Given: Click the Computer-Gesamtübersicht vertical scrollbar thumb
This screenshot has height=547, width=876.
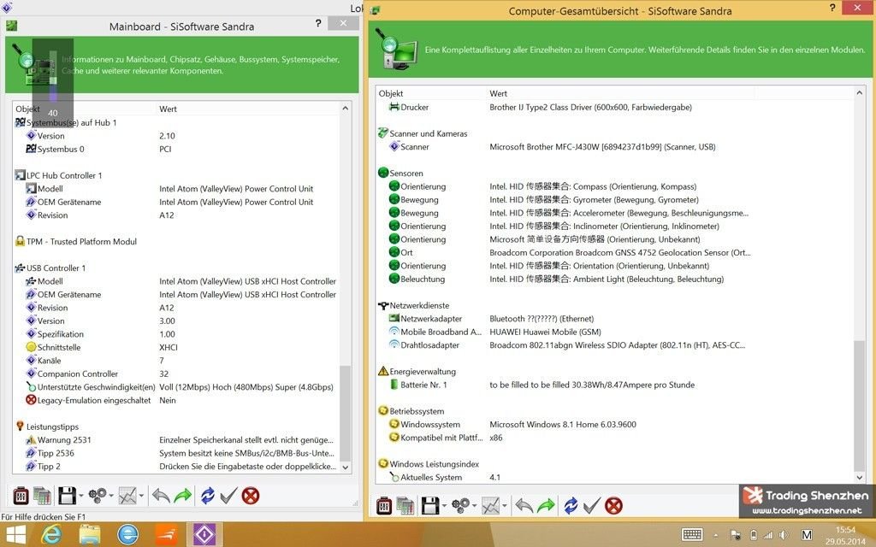Looking at the screenshot, I should 859,405.
